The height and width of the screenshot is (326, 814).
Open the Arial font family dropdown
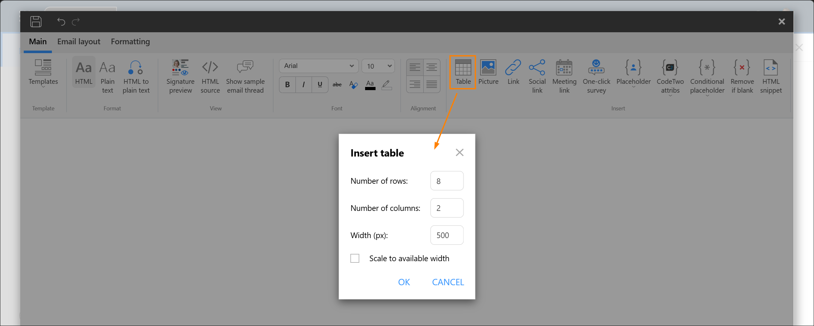[319, 66]
